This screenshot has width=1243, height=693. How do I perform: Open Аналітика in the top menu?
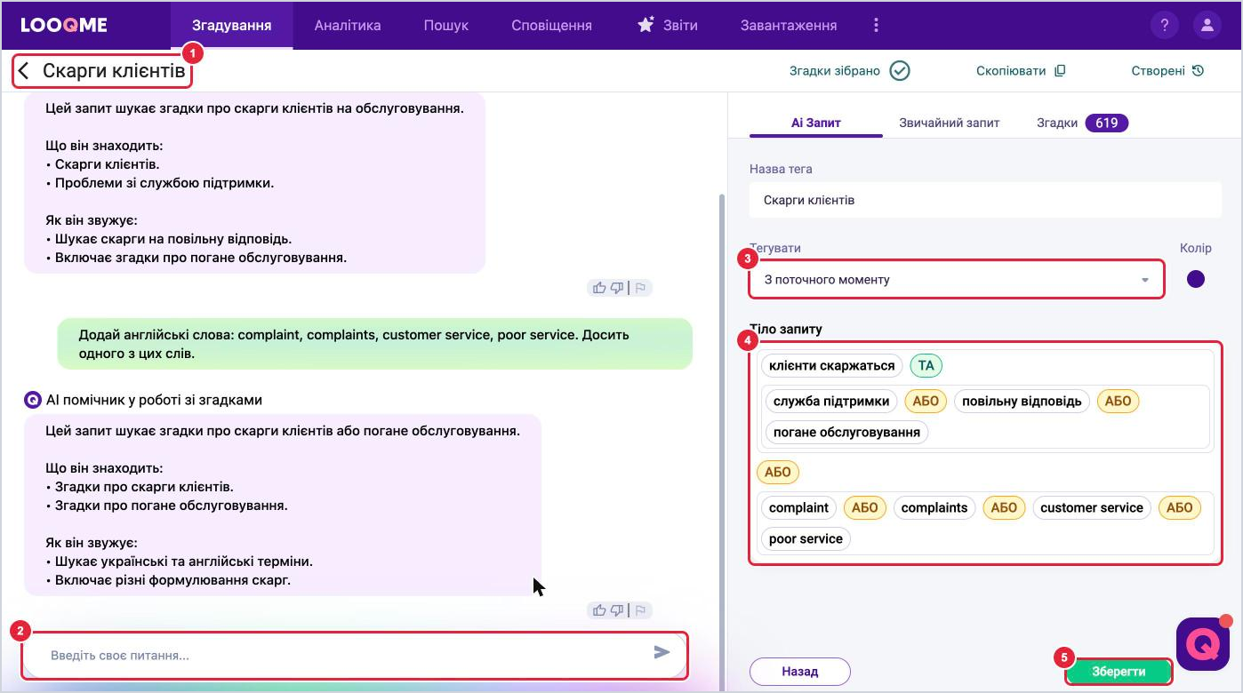(x=348, y=25)
